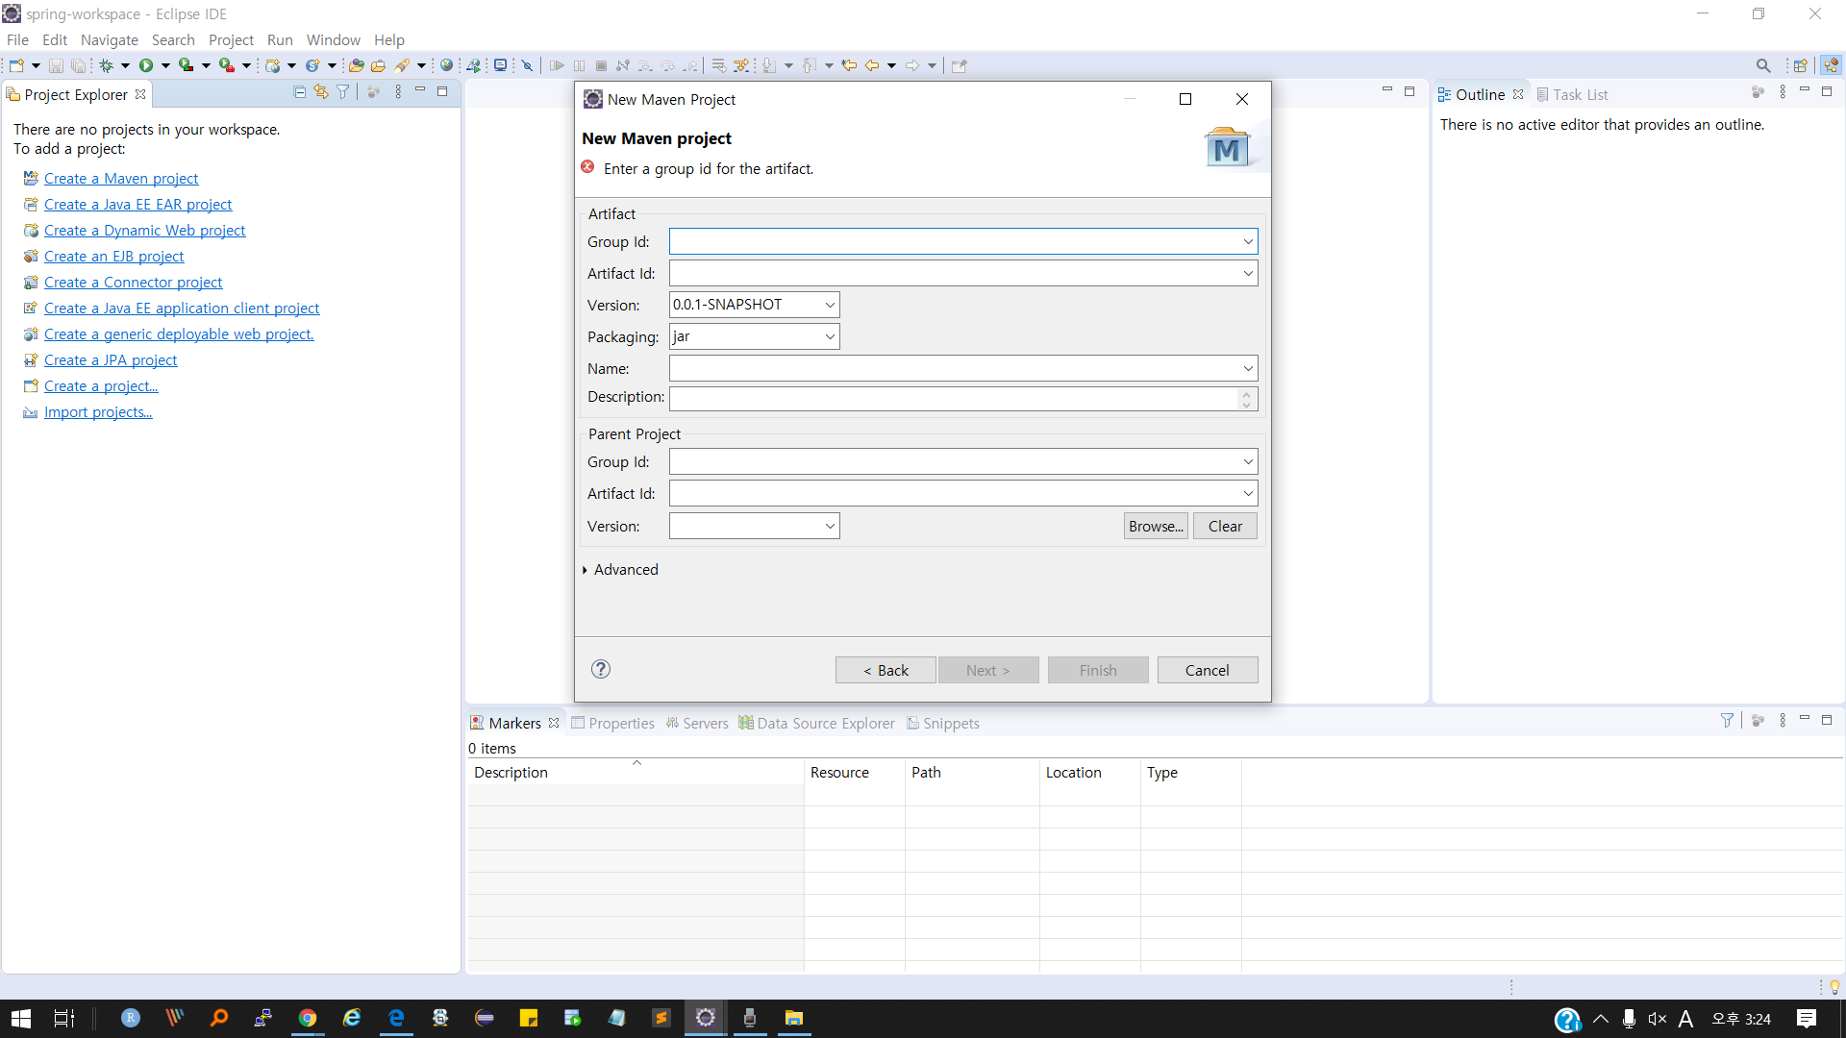Click the New file toolbar icon
This screenshot has width=1846, height=1038.
[16, 65]
